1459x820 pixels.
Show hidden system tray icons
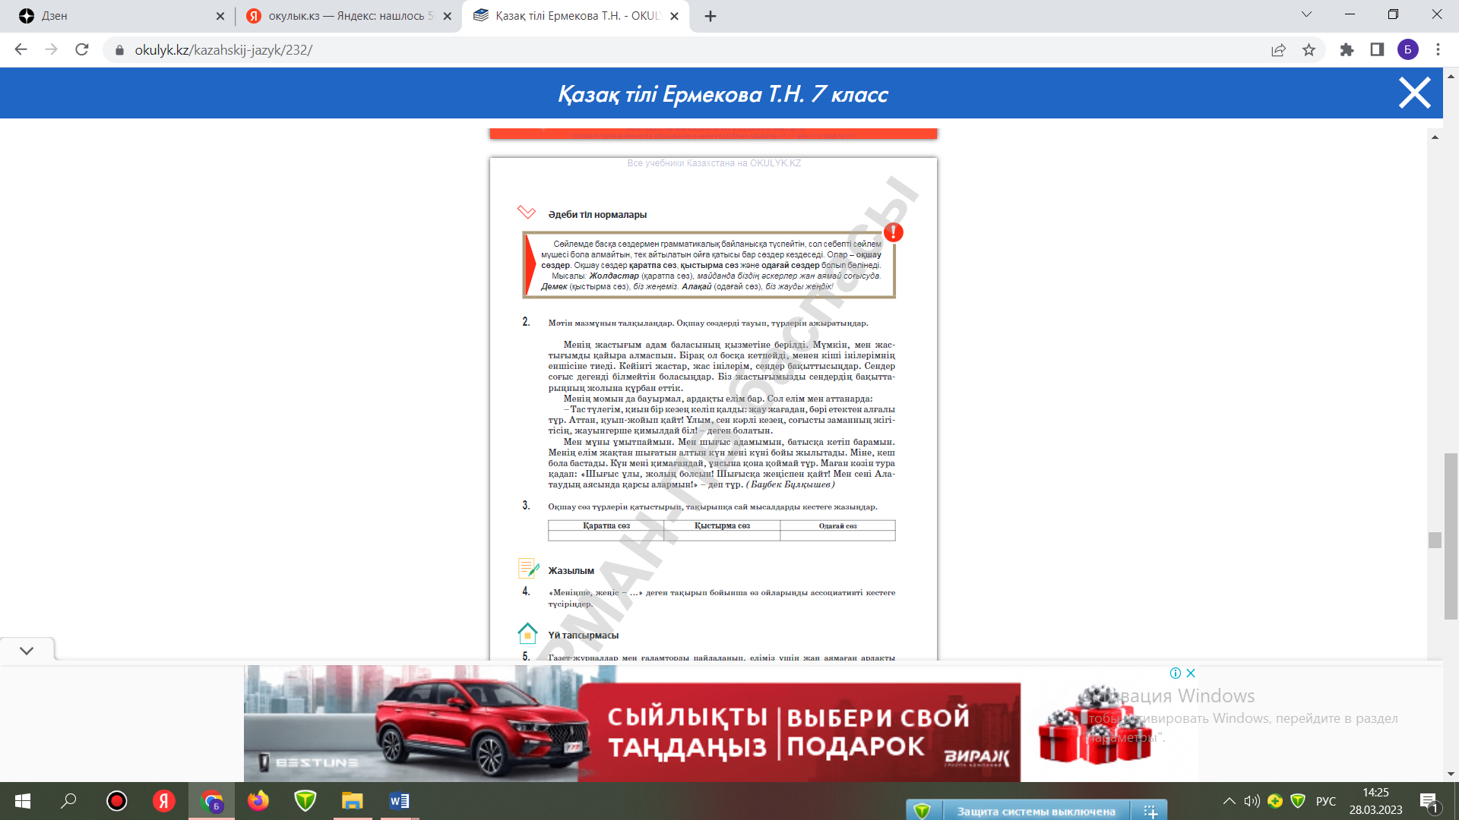1229,801
